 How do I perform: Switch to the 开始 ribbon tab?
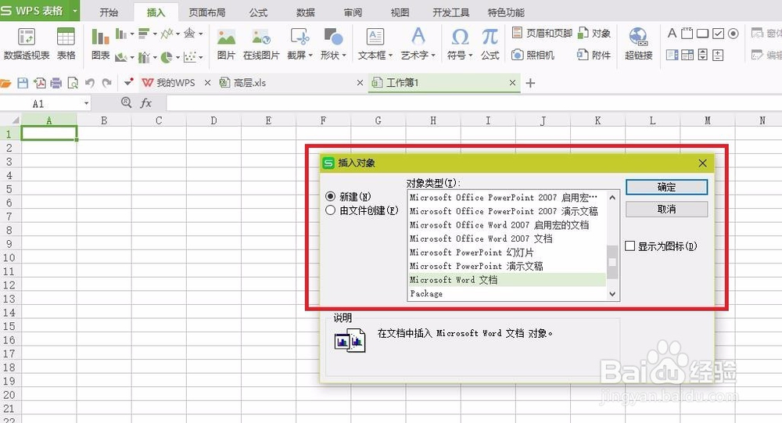tap(109, 12)
